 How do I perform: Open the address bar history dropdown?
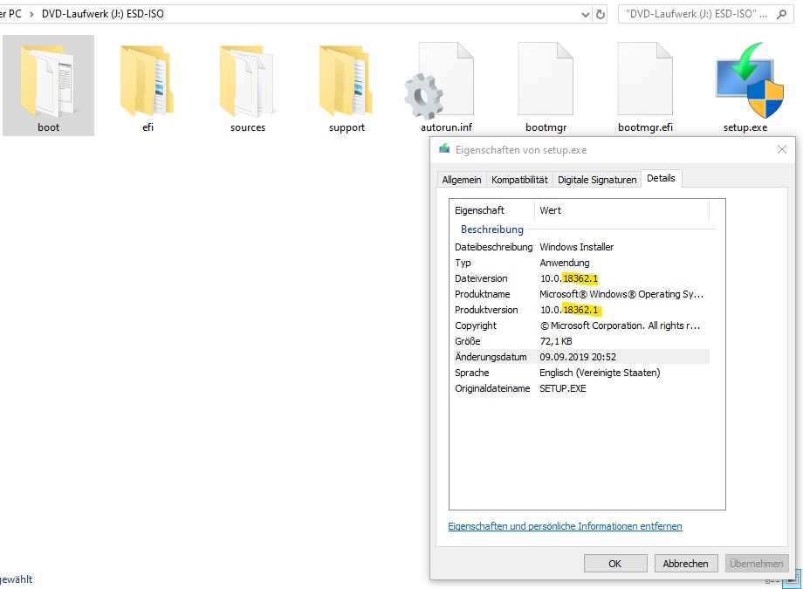point(586,15)
